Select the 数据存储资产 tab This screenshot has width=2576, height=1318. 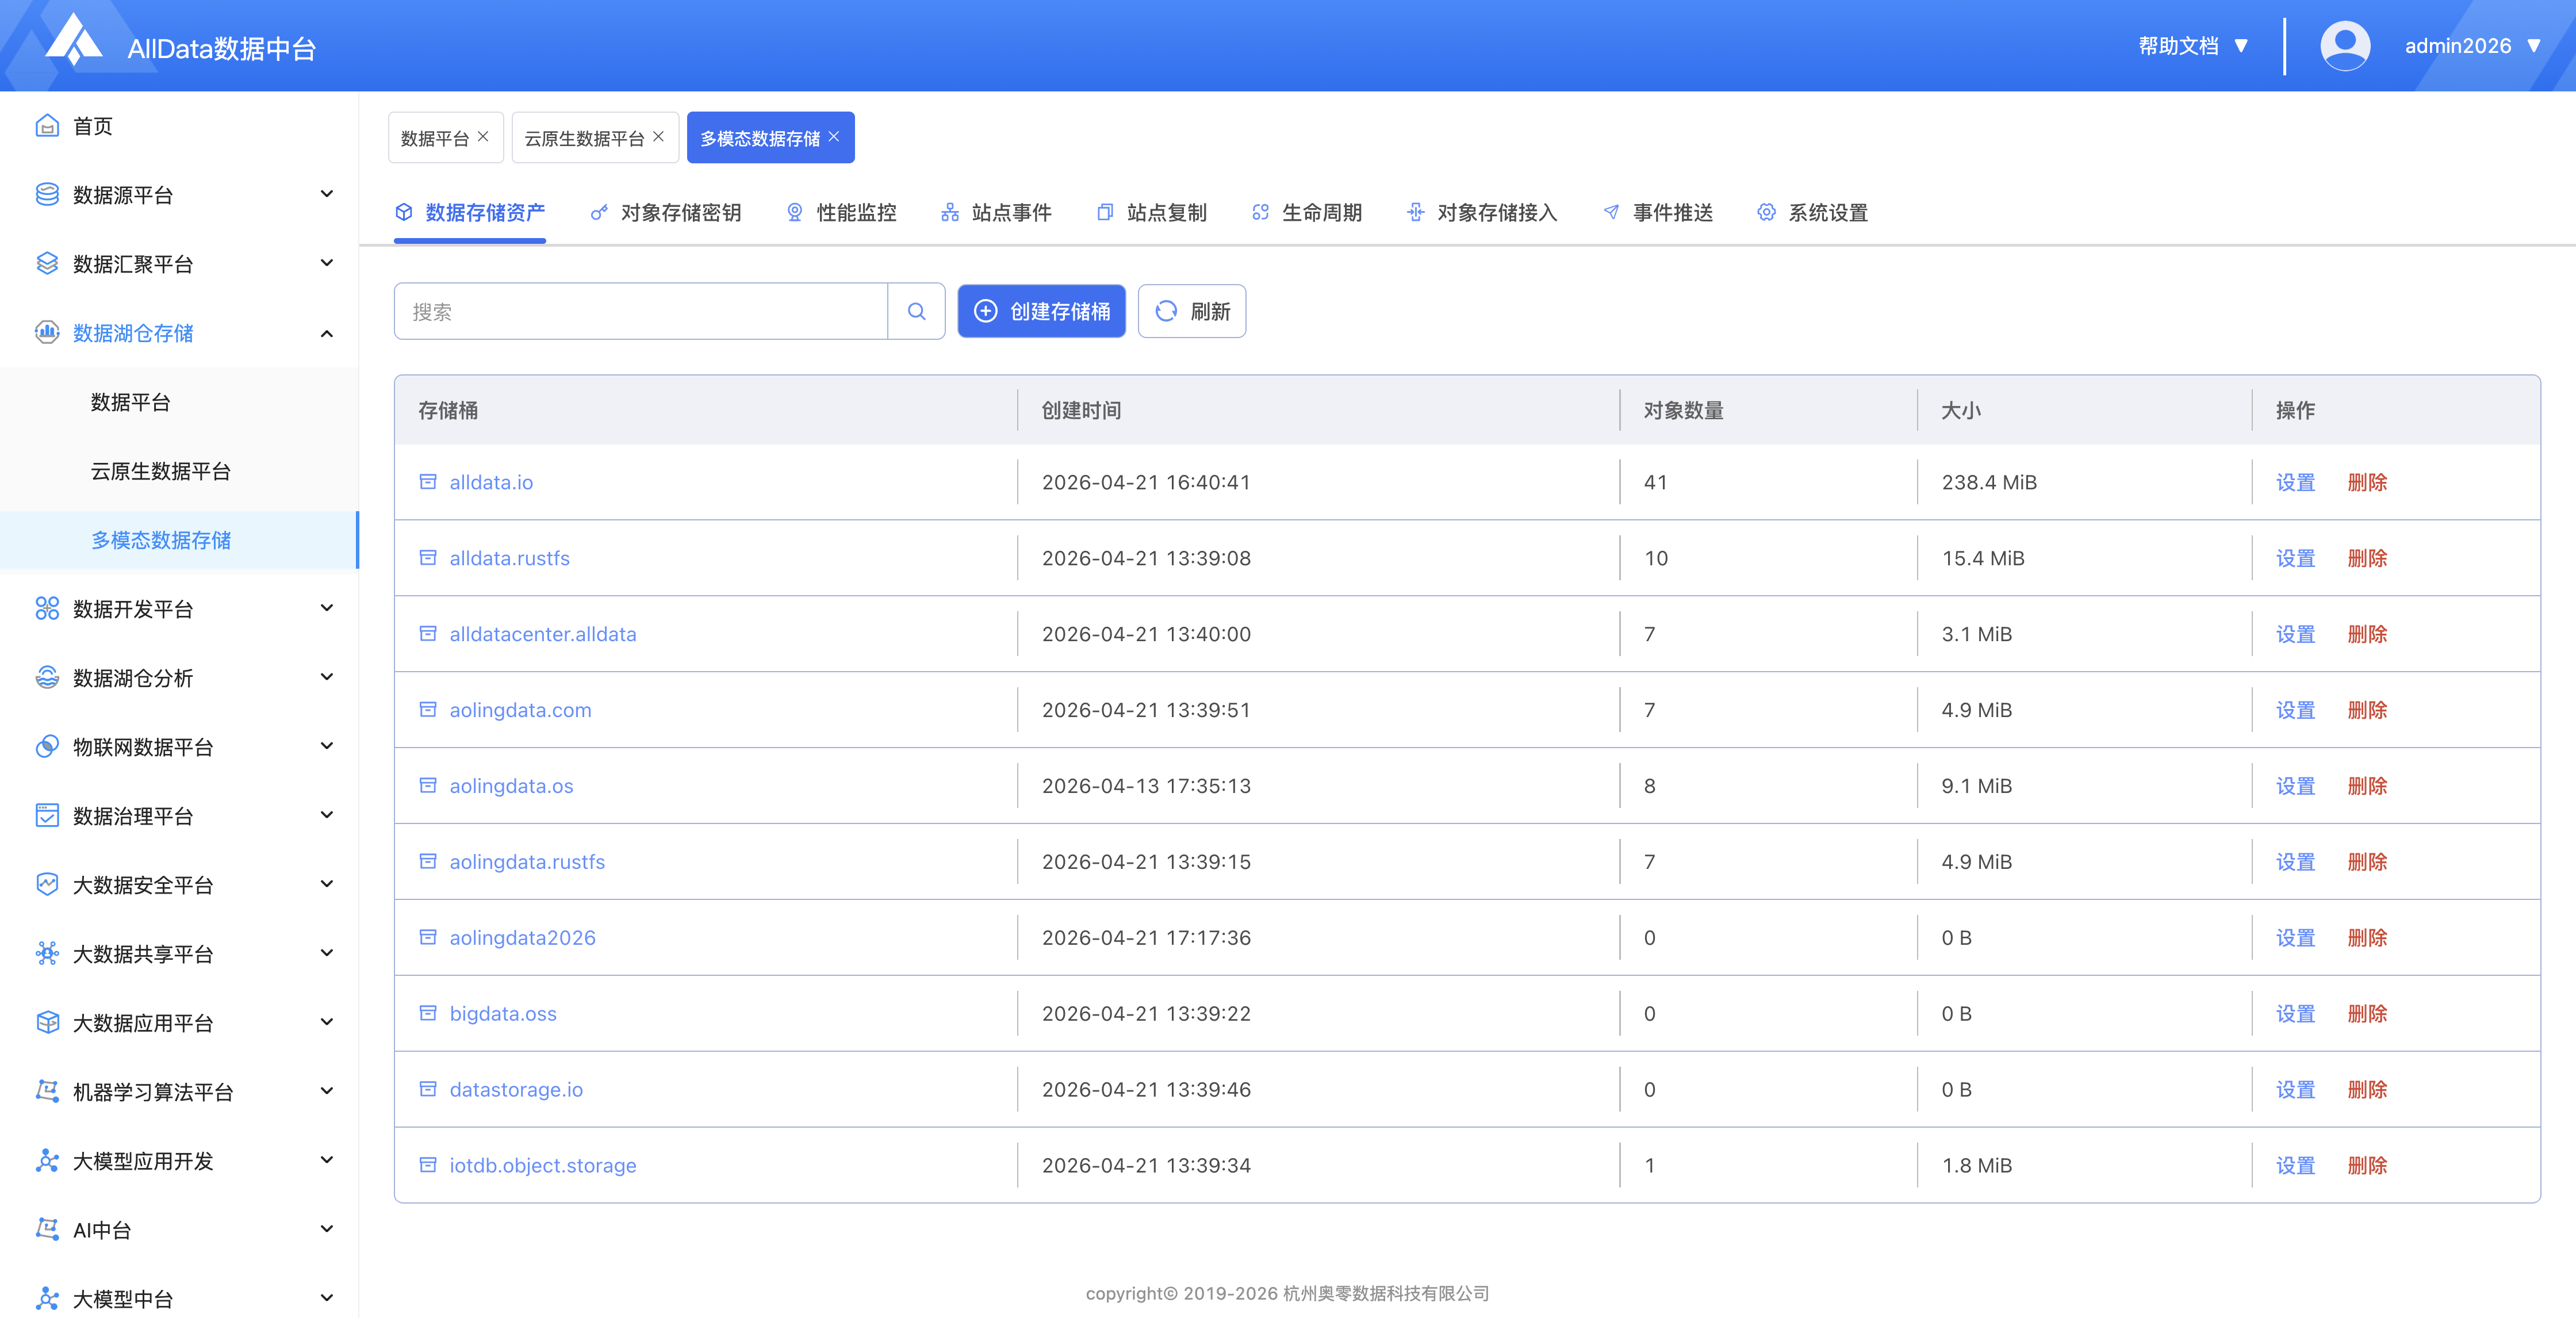(x=470, y=212)
